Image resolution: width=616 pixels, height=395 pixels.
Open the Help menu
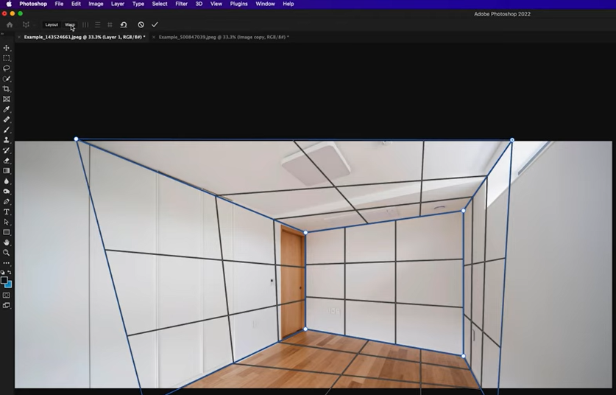pyautogui.click(x=288, y=4)
